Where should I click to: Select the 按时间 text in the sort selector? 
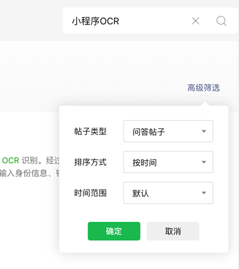tap(144, 162)
